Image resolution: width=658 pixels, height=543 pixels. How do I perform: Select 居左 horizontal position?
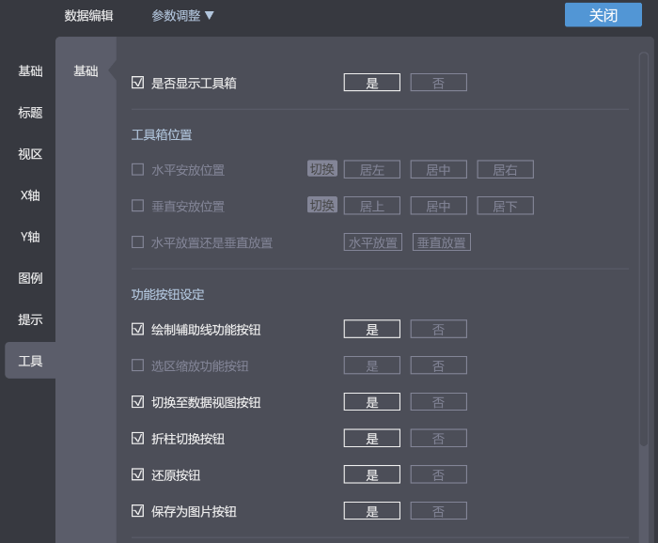[x=372, y=169]
